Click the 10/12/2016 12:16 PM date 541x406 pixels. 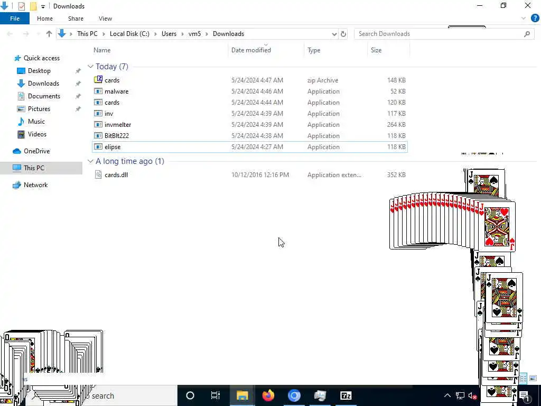click(260, 174)
